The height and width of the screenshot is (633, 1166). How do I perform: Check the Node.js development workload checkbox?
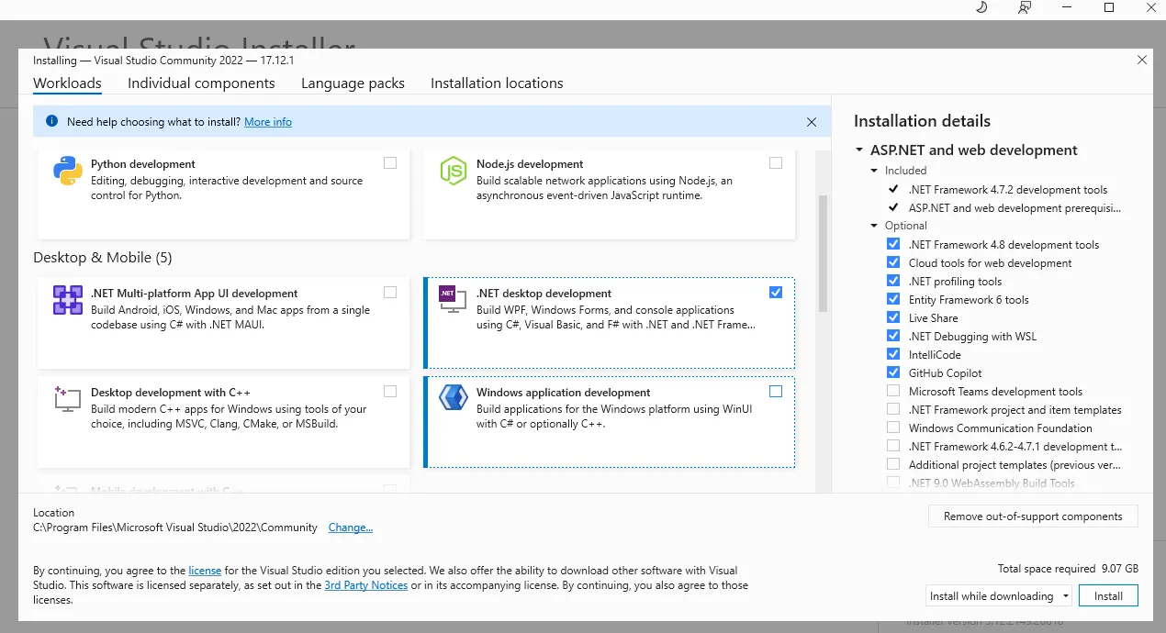(776, 162)
